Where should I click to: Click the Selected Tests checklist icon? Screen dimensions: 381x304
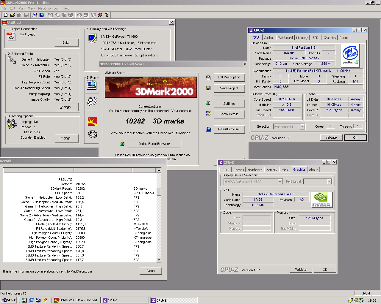point(12,60)
